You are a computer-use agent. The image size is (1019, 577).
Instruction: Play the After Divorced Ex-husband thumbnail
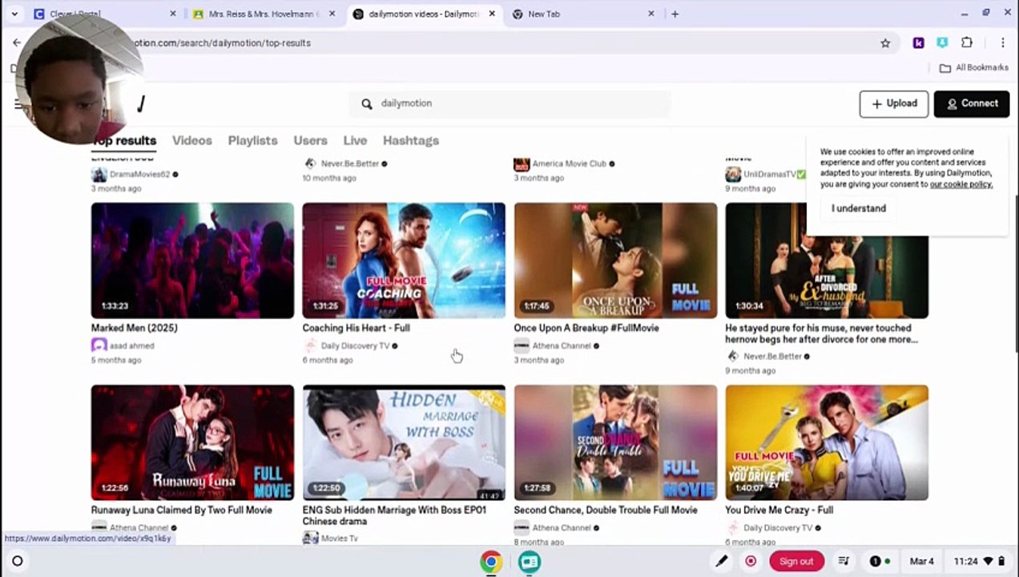(827, 260)
